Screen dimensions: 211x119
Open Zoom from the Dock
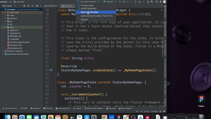(x=111, y=117)
